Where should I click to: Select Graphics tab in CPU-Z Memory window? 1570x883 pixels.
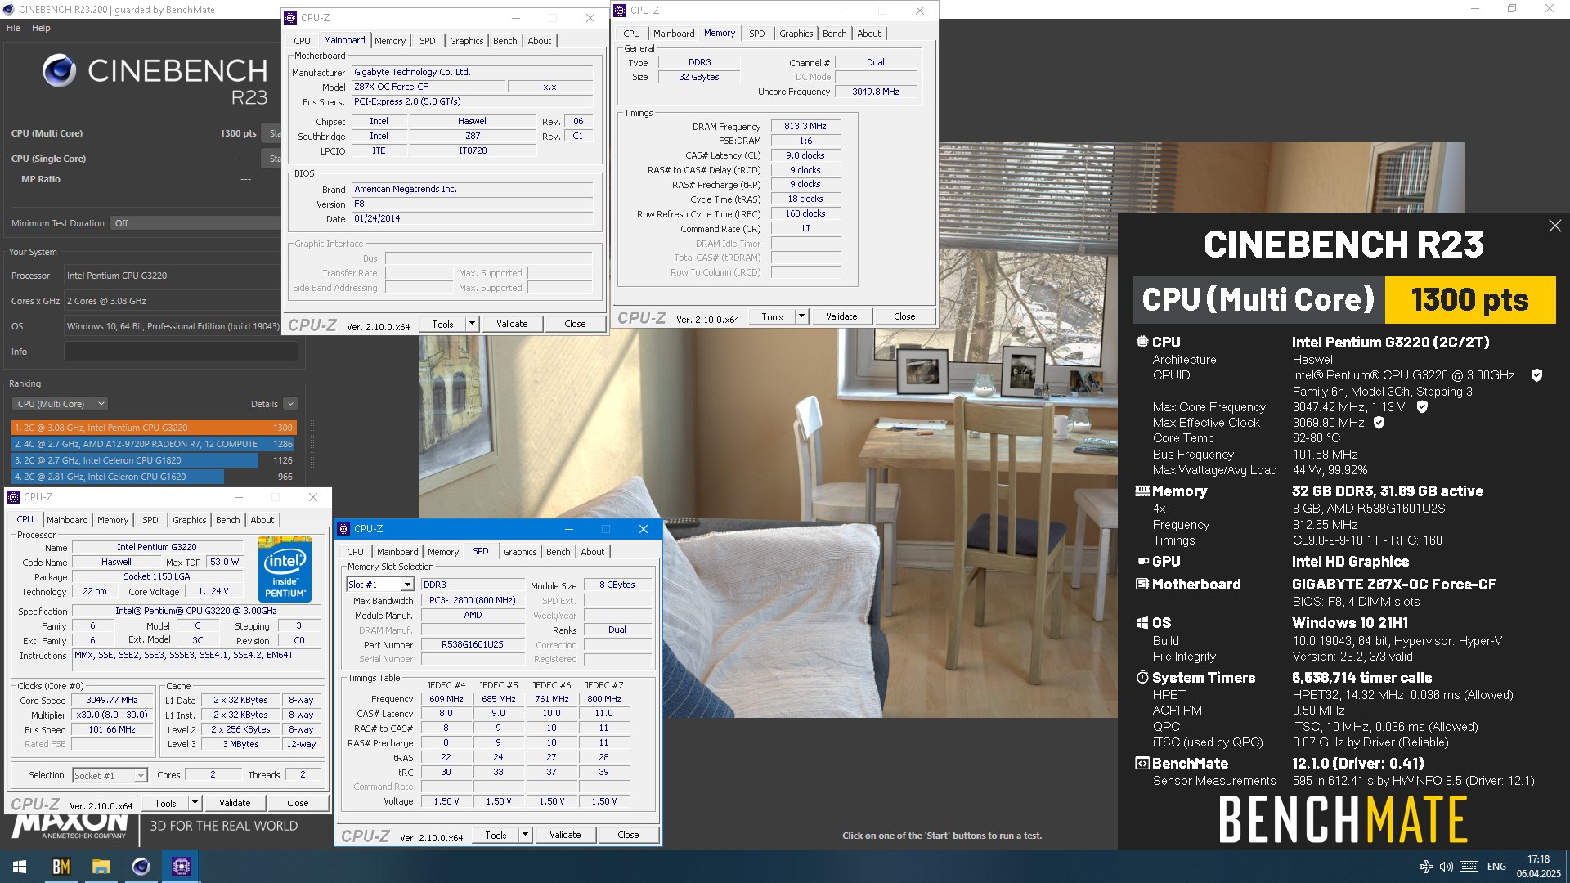796,34
